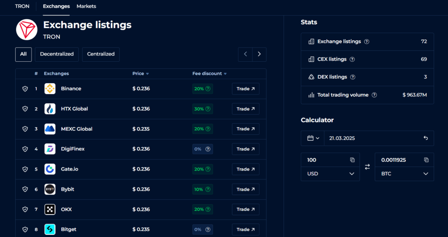
Task: Click the HTX Global exchange logo
Action: (x=50, y=109)
